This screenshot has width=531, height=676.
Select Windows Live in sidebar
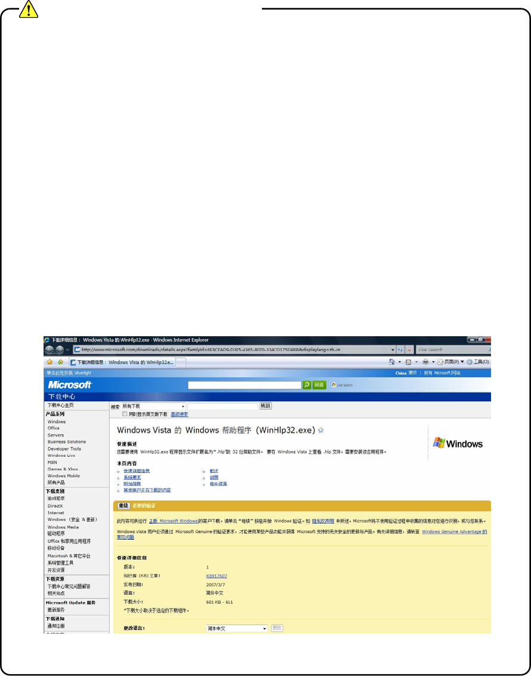(61, 456)
